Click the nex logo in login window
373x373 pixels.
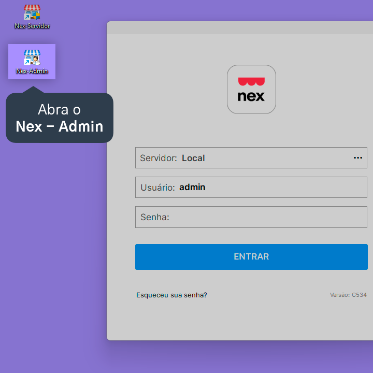251,90
